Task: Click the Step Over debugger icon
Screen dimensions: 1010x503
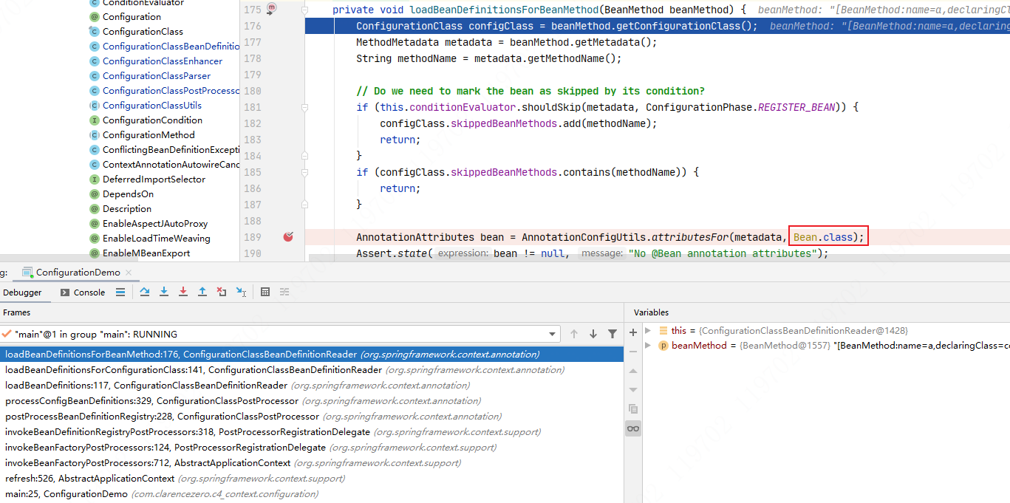Action: pos(144,292)
